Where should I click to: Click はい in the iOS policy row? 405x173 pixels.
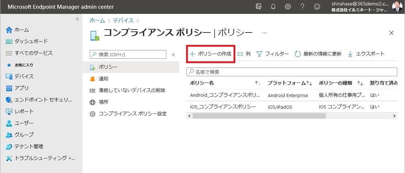tap(374, 107)
